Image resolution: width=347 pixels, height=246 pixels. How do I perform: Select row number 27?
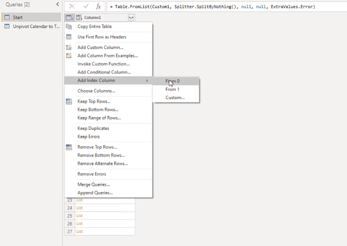click(70, 231)
